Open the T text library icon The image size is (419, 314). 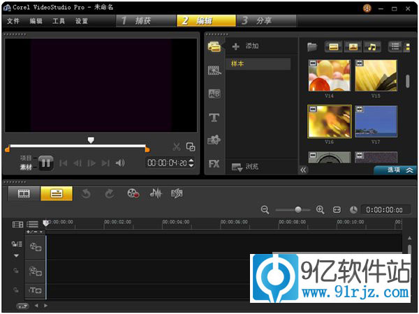point(214,117)
